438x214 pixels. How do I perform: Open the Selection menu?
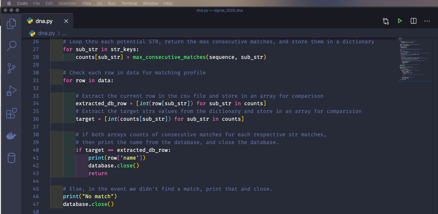point(67,3)
